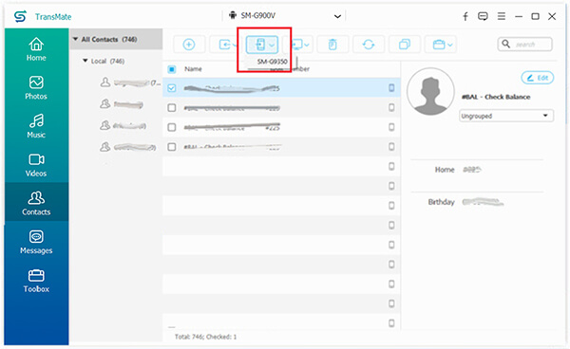The height and width of the screenshot is (349, 570).
Task: Check the third contact row checkbox
Action: [172, 127]
